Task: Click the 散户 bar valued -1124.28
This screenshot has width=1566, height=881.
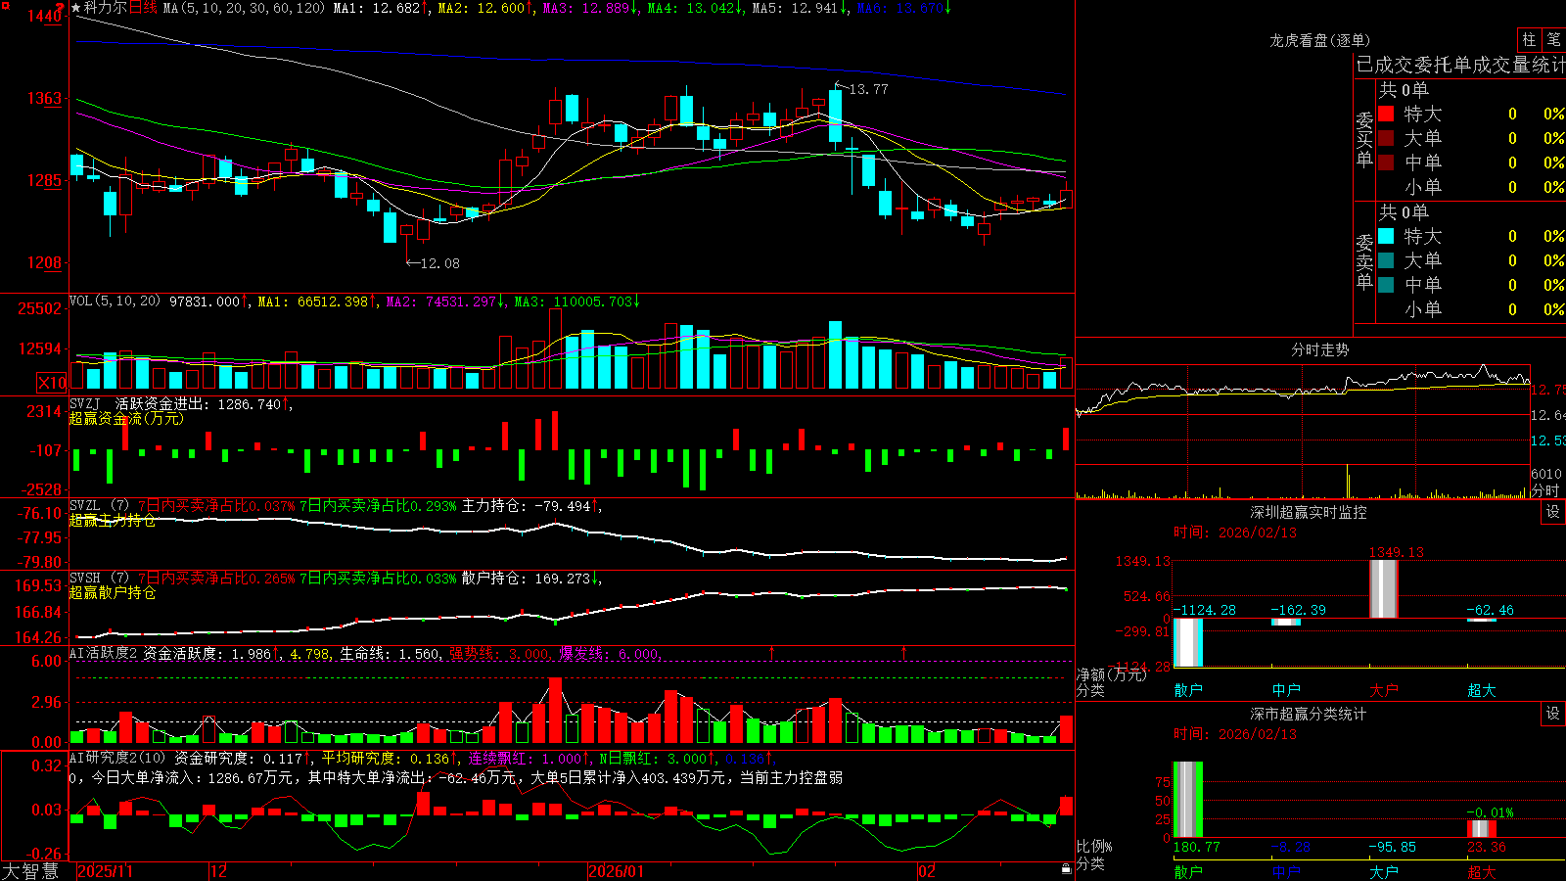Action: point(1187,642)
